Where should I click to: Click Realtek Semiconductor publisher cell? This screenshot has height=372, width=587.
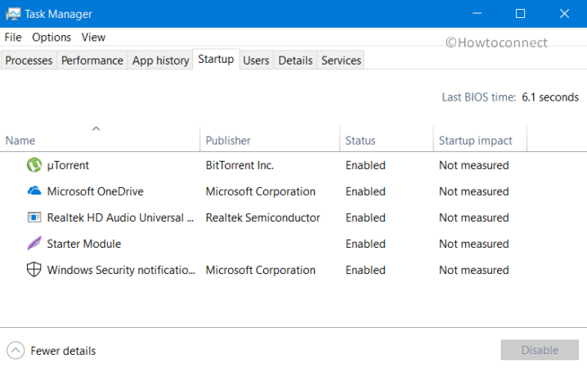click(262, 217)
